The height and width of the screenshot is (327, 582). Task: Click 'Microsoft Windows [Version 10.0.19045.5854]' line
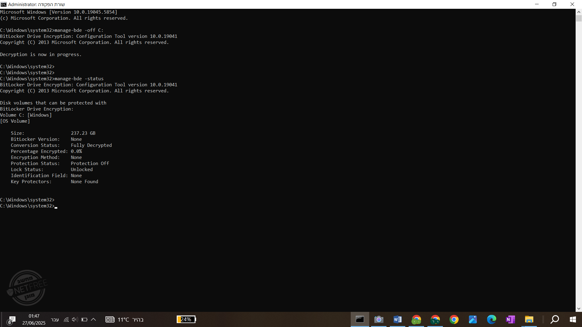[x=59, y=12]
